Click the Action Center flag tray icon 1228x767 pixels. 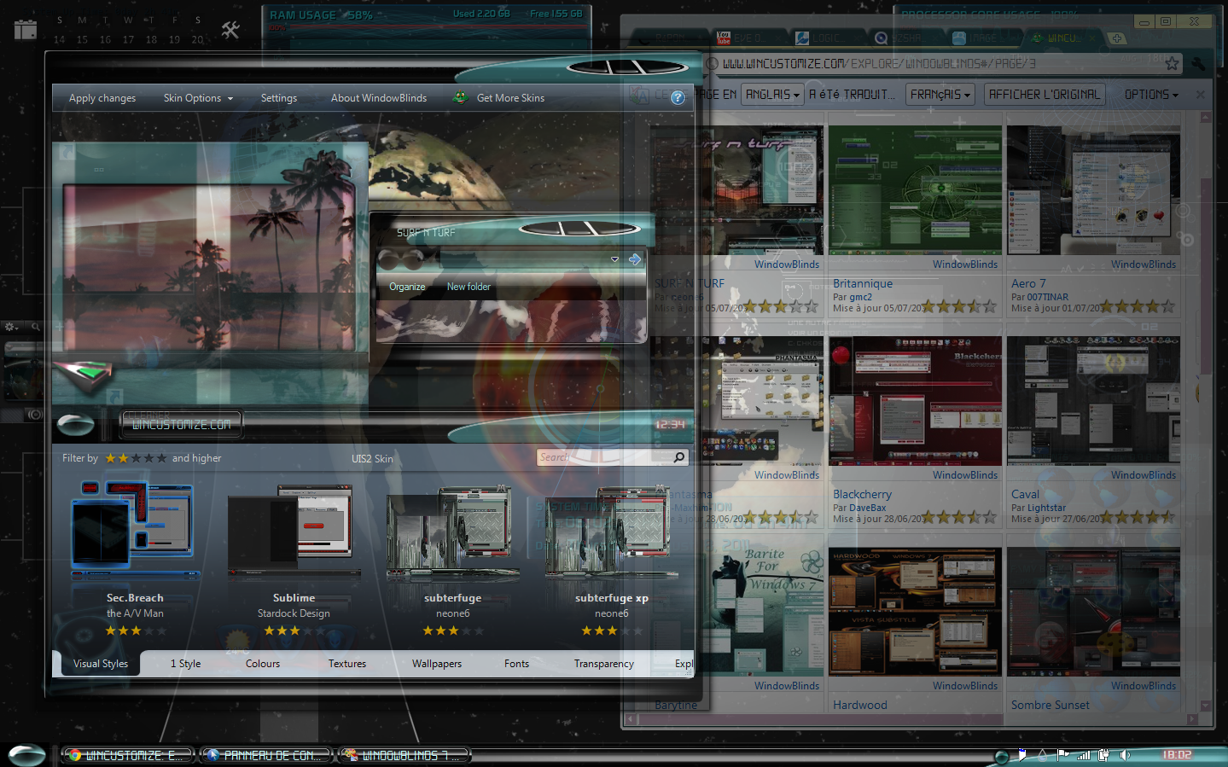pos(1062,755)
